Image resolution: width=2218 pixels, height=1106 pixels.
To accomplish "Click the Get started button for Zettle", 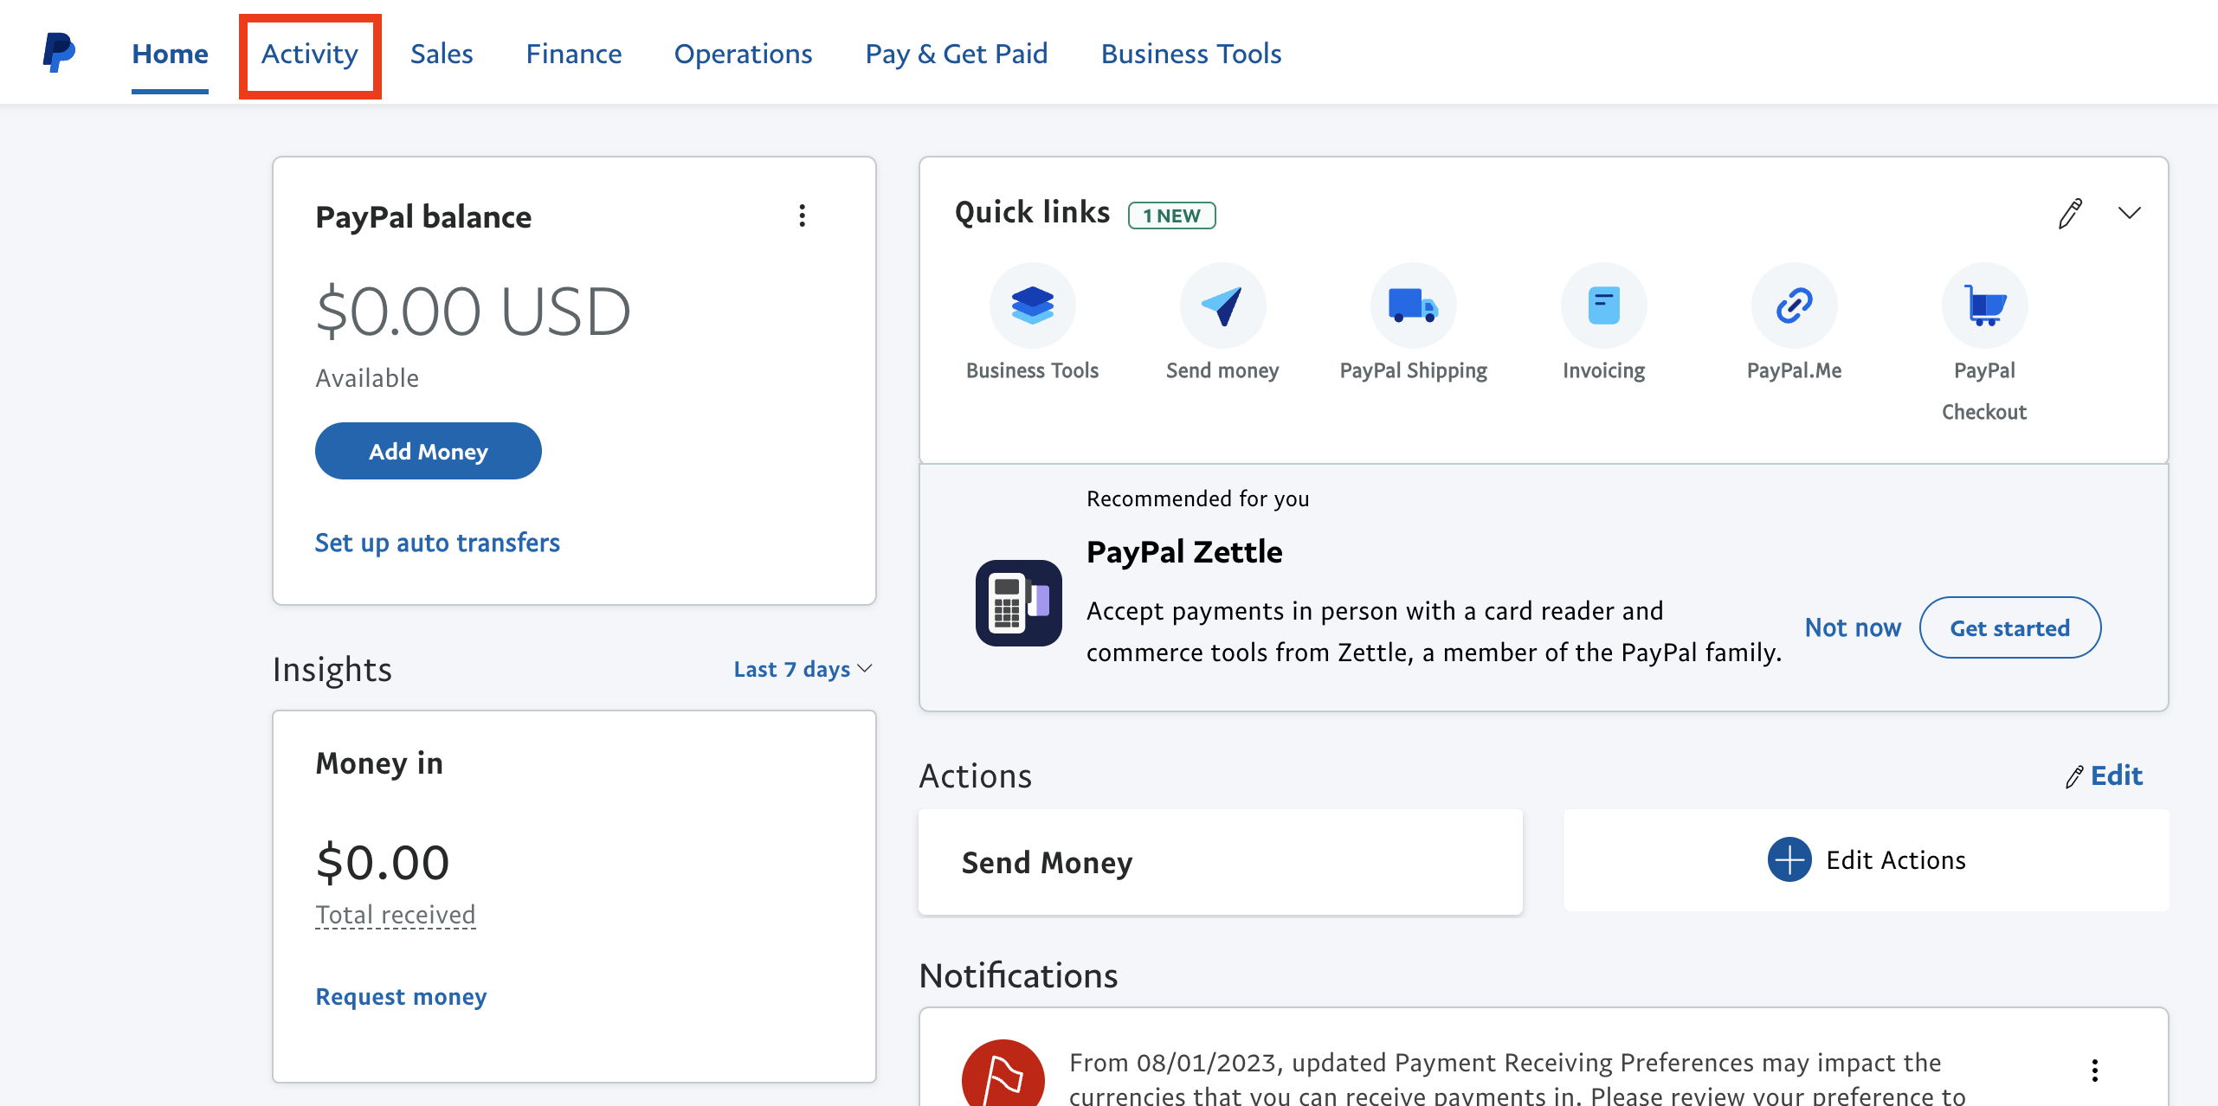I will (x=2010, y=627).
